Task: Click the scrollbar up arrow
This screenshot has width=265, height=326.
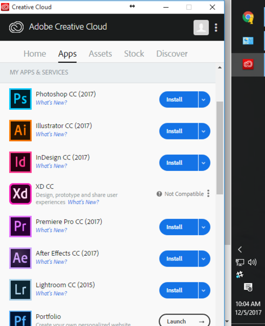Action: point(220,68)
